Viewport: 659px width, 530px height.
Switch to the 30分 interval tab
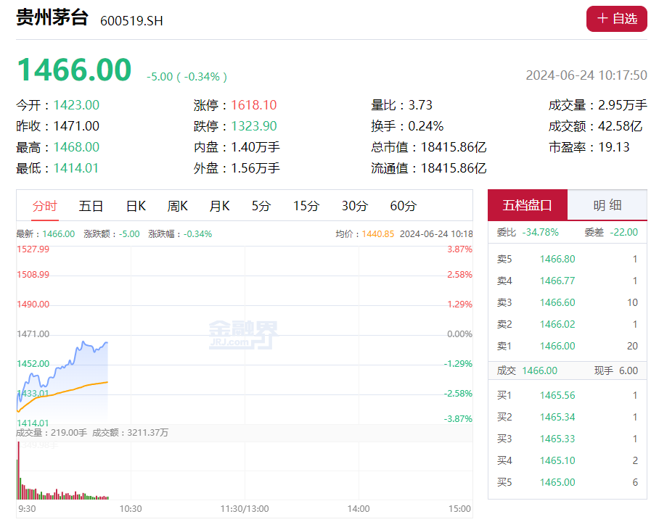(x=354, y=206)
